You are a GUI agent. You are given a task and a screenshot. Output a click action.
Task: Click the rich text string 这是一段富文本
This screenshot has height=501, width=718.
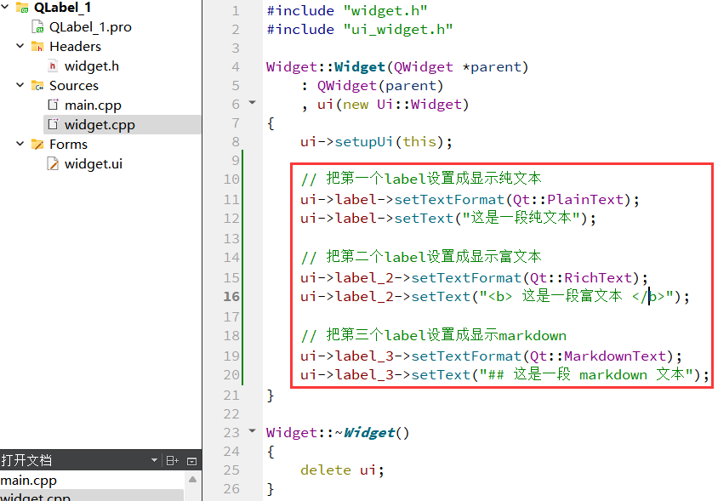577,296
